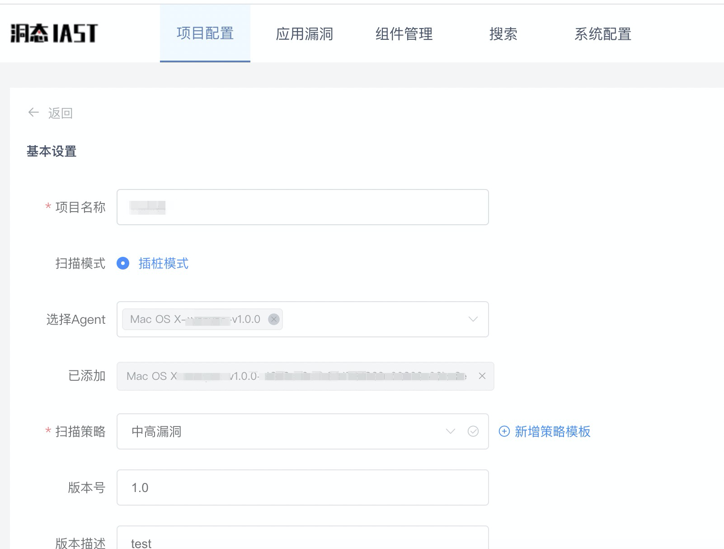The width and height of the screenshot is (724, 549).
Task: Select the 组件管理 menu item
Action: click(404, 33)
